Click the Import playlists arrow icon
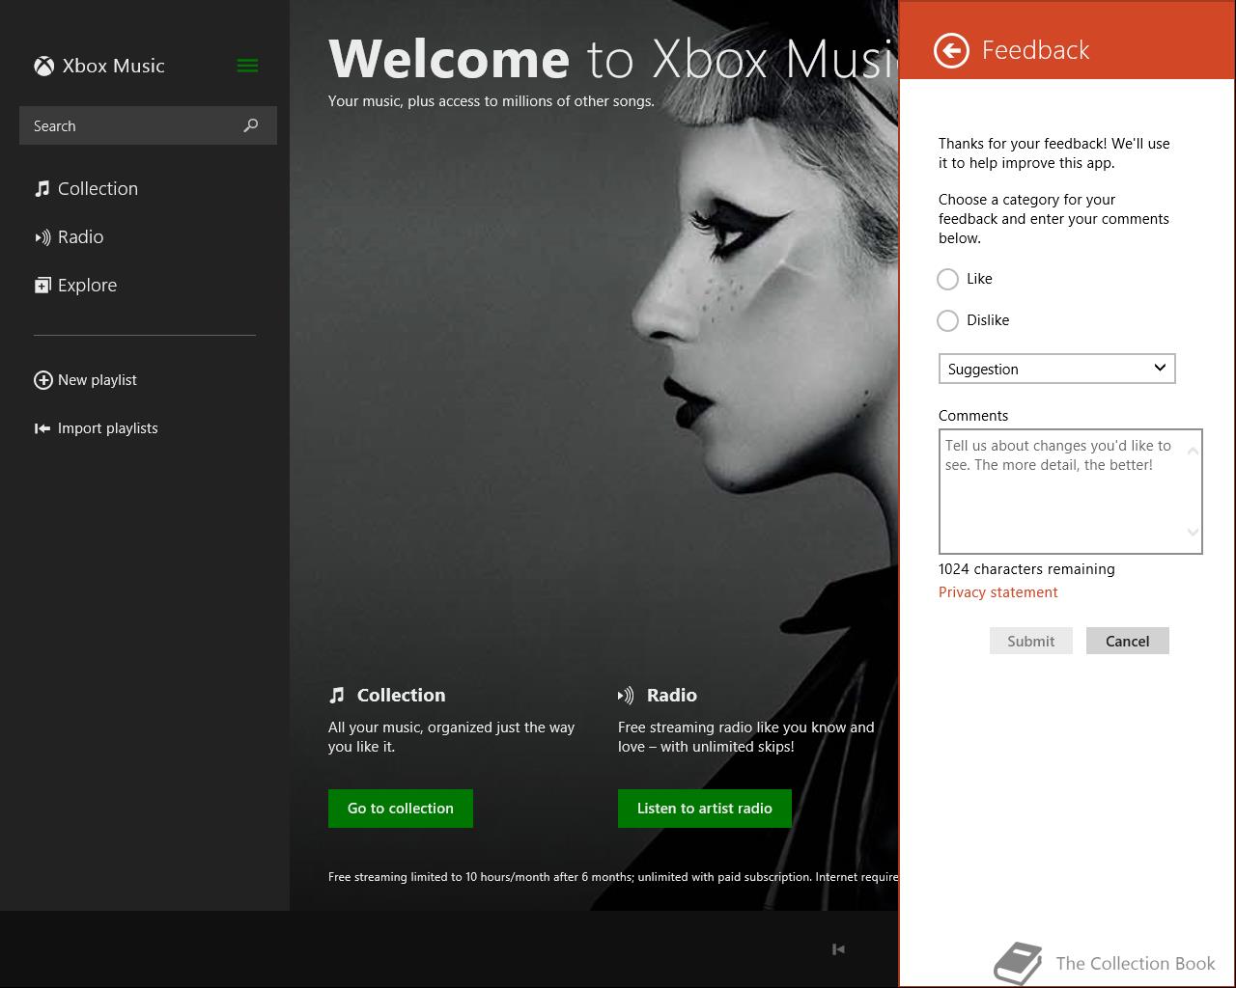 click(x=42, y=428)
